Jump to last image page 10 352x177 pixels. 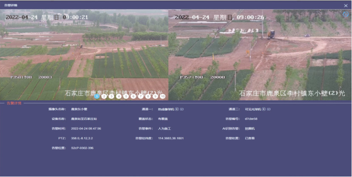pyautogui.click(x=163, y=96)
